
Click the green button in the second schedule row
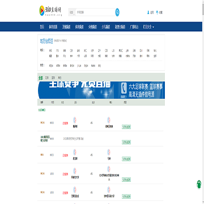coord(126,142)
